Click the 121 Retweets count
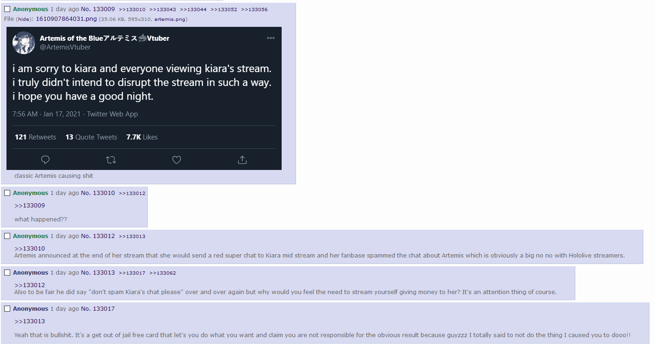Image resolution: width=655 pixels, height=345 pixels. pos(35,137)
